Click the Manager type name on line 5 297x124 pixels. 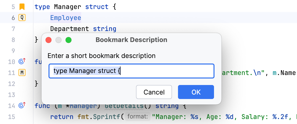[x=67, y=7]
